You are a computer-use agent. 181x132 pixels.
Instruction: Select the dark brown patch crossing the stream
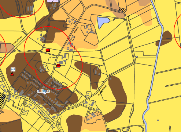(164, 39)
